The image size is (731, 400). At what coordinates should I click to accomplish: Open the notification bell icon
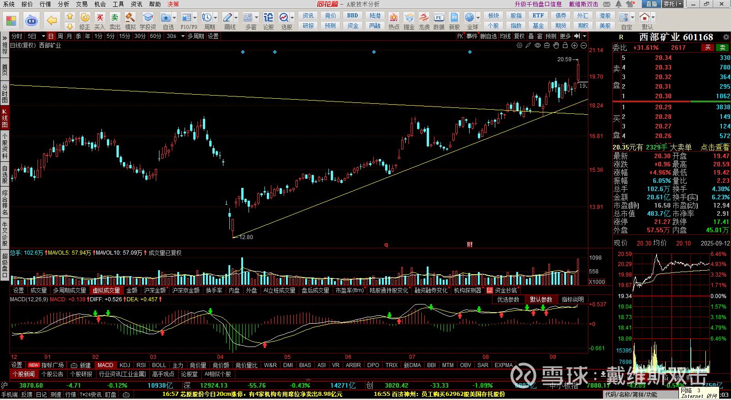click(619, 4)
